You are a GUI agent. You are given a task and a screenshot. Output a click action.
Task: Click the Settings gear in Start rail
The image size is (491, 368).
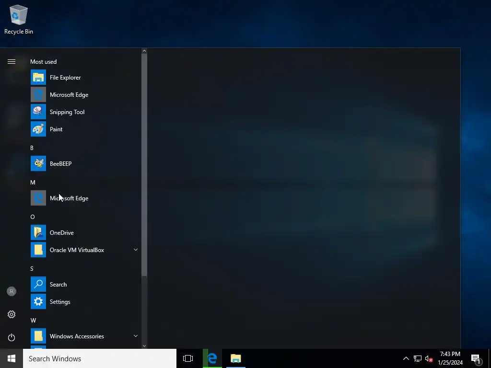click(x=12, y=314)
